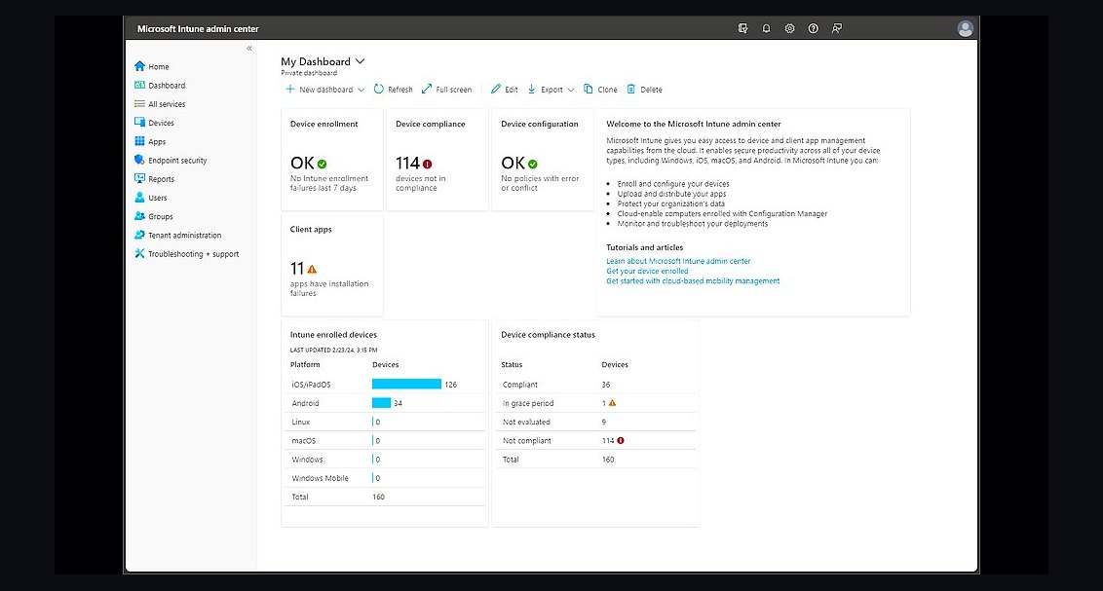Click the Device compliance status tile title
The height and width of the screenshot is (591, 1103).
coord(548,335)
